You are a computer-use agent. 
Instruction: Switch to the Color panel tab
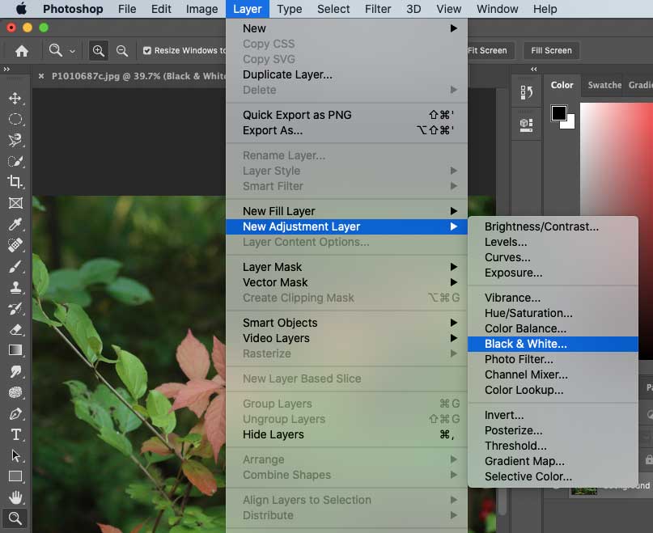coord(562,85)
